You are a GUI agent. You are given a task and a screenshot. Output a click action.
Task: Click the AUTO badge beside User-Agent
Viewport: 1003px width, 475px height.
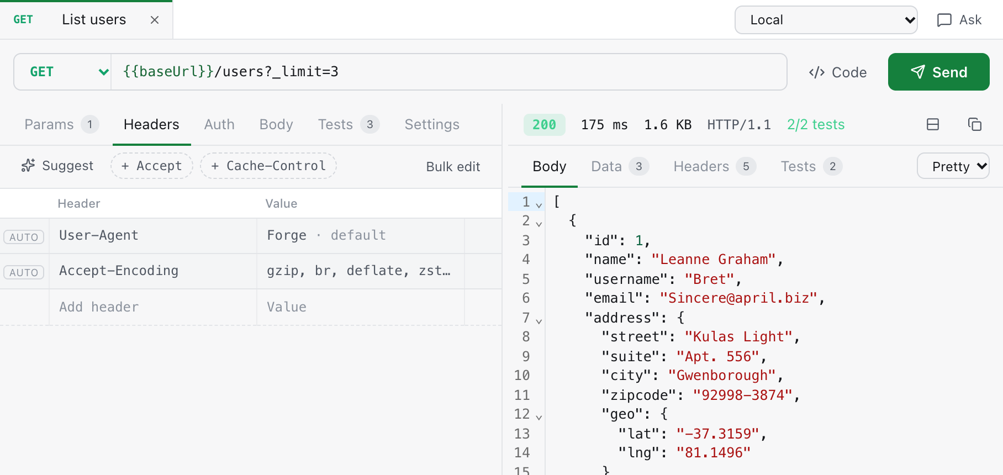[24, 237]
